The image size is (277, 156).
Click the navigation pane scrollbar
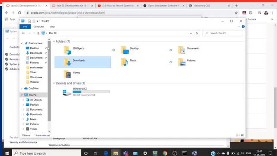[x=49, y=81]
